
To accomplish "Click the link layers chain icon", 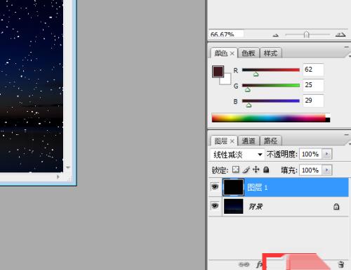I will (x=244, y=264).
